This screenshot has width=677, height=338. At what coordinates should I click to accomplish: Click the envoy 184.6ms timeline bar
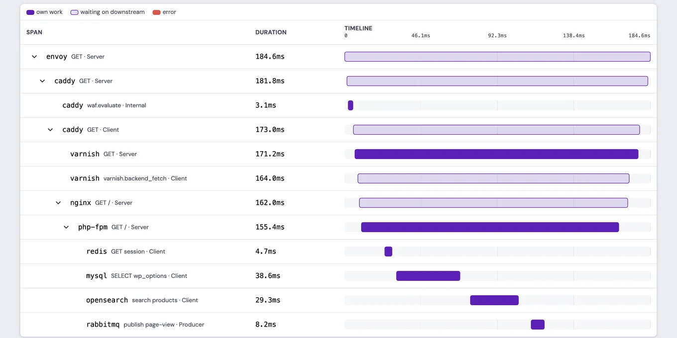497,57
